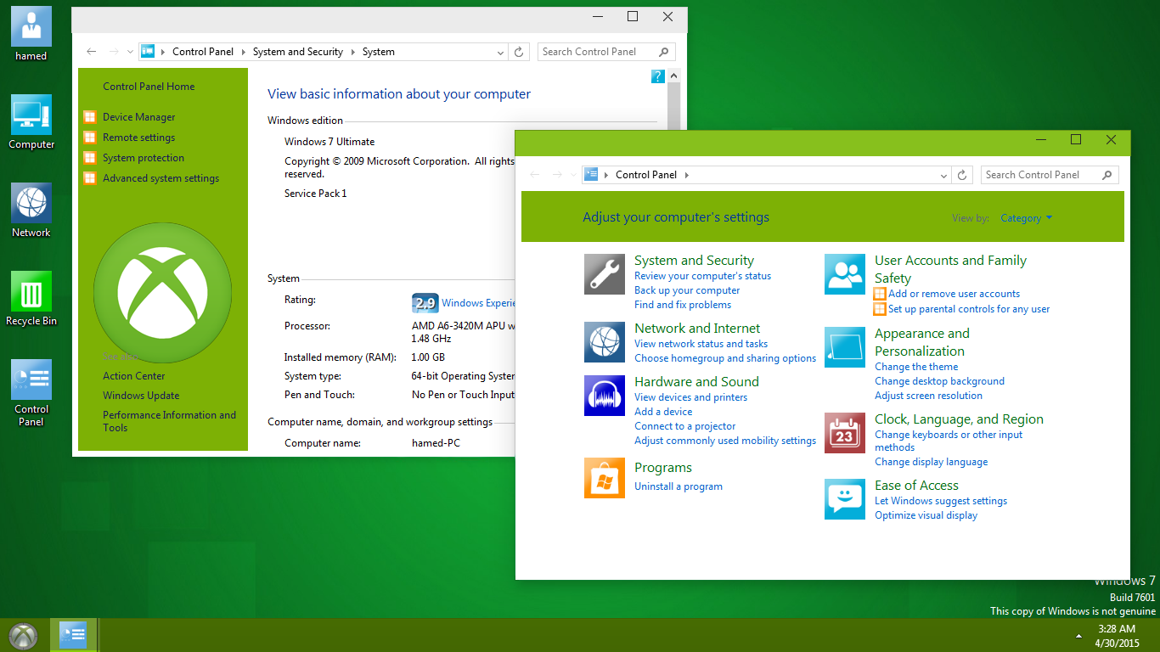
Task: Click the User Accounts and Family Safety icon
Action: pyautogui.click(x=844, y=273)
